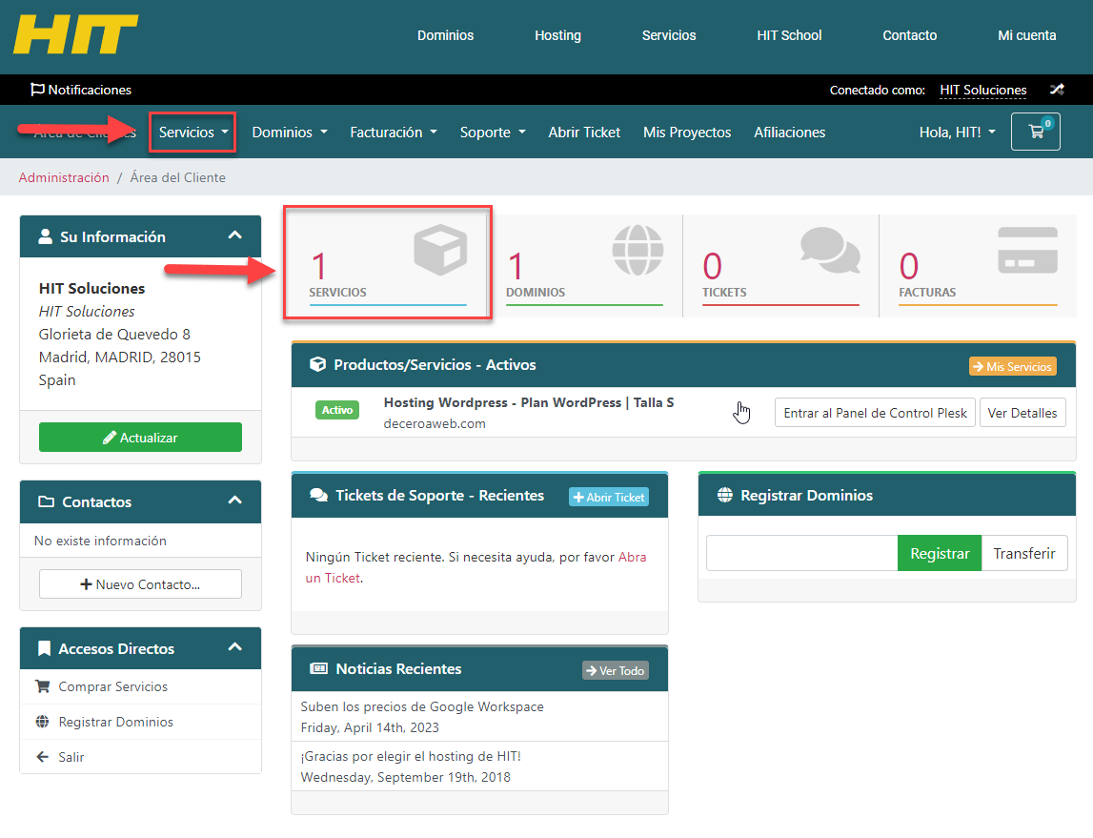Collapse the Su Información panel
This screenshot has width=1093, height=838.
(x=235, y=235)
